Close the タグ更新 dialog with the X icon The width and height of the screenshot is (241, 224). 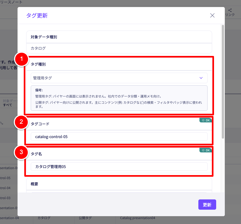[x=212, y=15]
